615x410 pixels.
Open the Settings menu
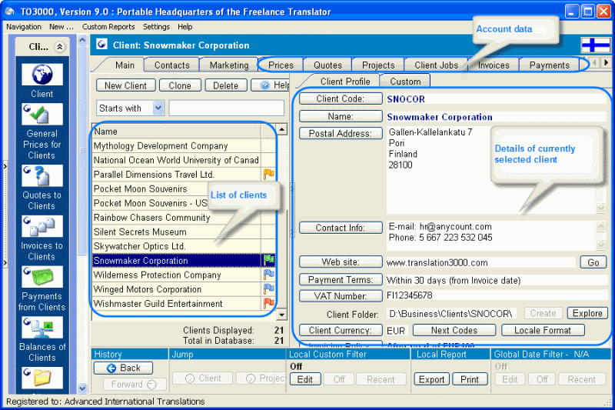pyautogui.click(x=156, y=27)
